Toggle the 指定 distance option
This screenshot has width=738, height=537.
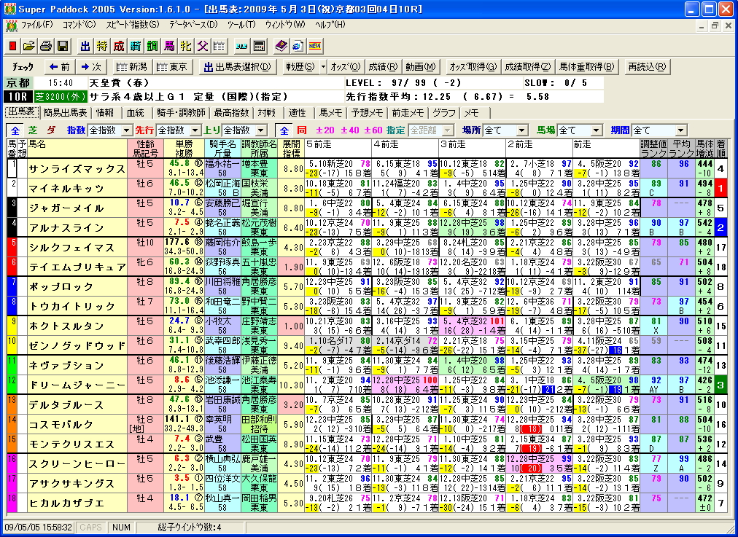click(x=396, y=130)
